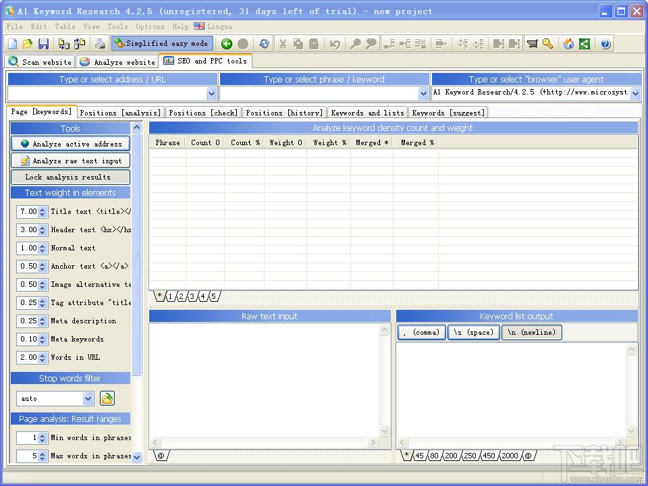Expand the browser user agent dropdown

636,93
